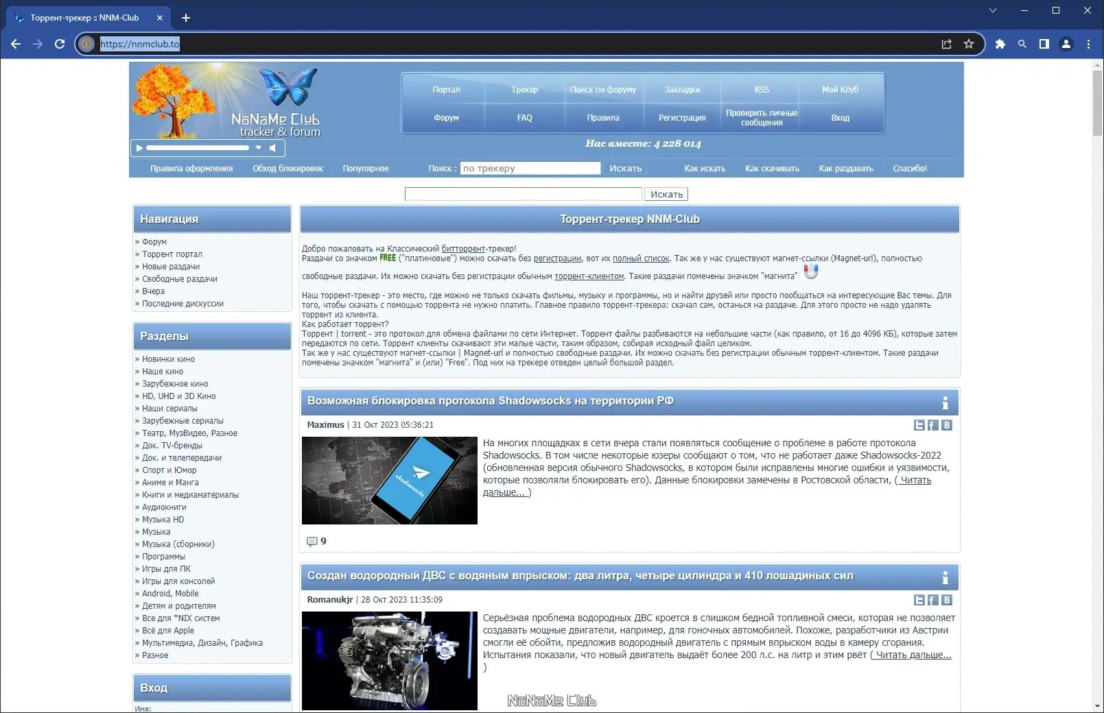Open the Спасибо! link
This screenshot has width=1104, height=713.
coord(910,169)
